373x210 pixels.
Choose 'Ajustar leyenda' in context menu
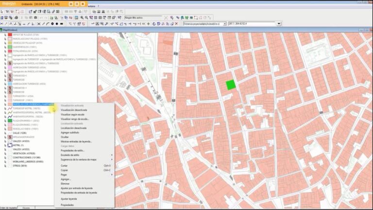pyautogui.click(x=69, y=199)
